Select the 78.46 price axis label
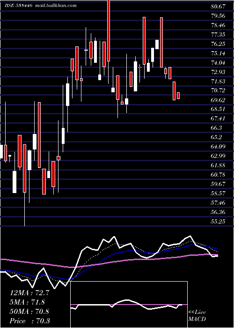The width and height of the screenshot is (234, 328). [x=218, y=25]
